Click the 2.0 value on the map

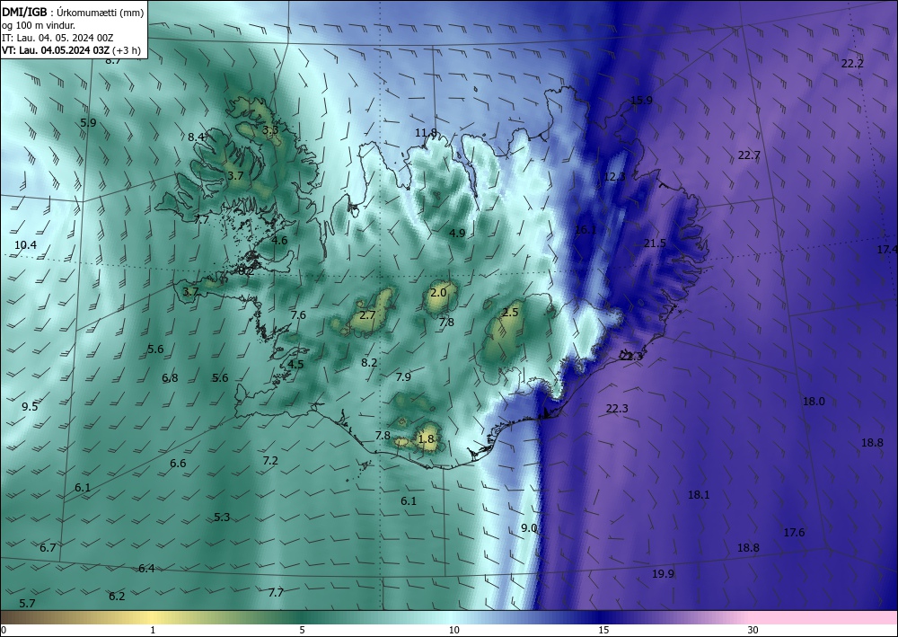pos(438,293)
